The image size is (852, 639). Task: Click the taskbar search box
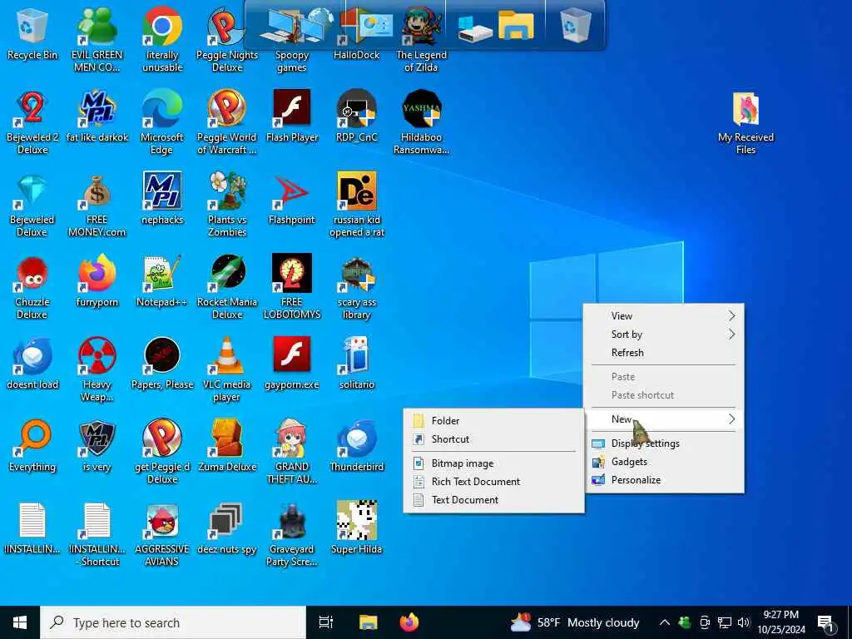tap(173, 622)
